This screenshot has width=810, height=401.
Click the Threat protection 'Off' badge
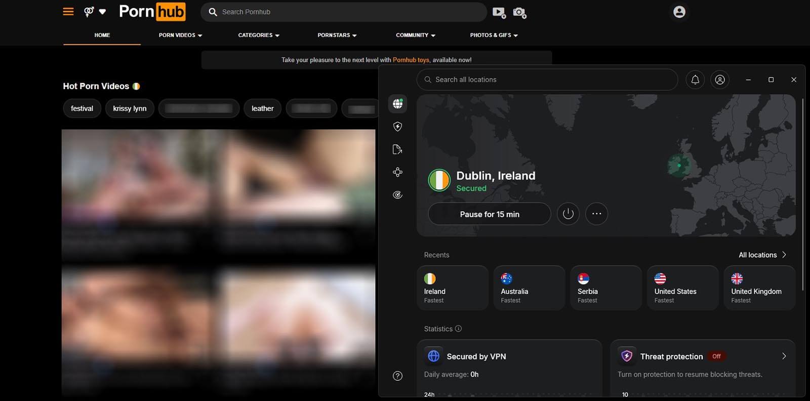pos(716,356)
